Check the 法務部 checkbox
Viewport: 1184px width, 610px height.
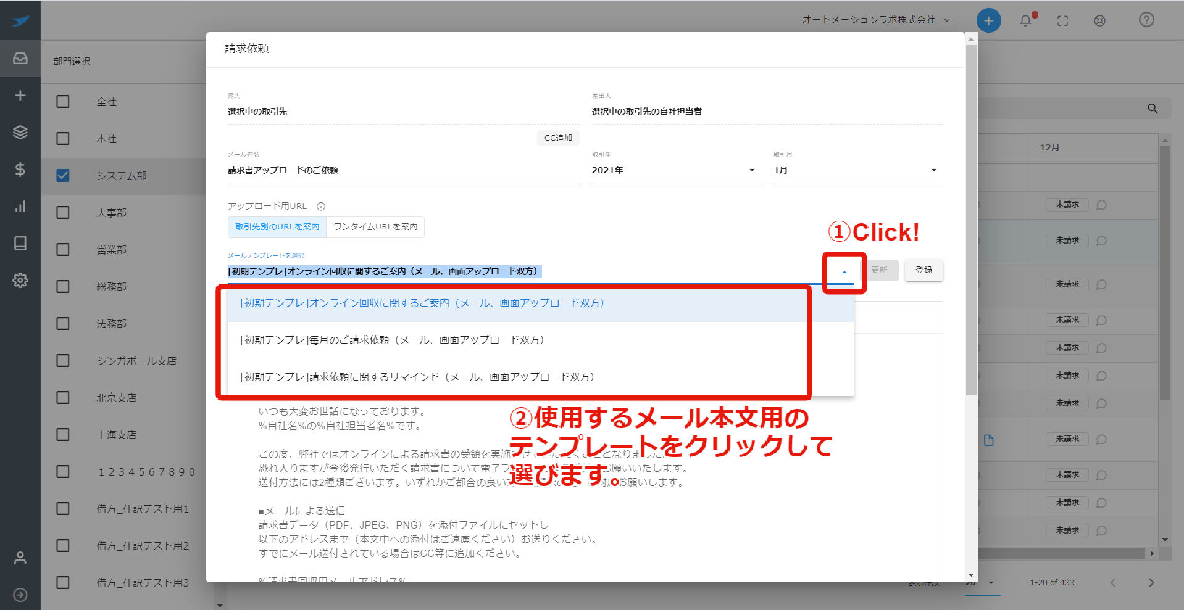[63, 324]
